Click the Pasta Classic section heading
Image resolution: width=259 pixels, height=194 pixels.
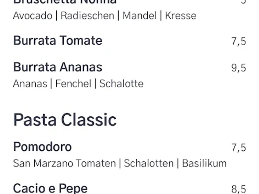(65, 120)
